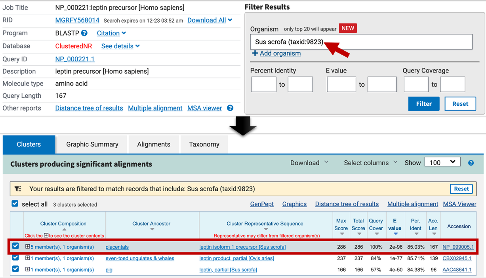Image resolution: width=486 pixels, height=278 pixels.
Task: Open the Show 100 results dropdown
Action: pyautogui.click(x=442, y=162)
